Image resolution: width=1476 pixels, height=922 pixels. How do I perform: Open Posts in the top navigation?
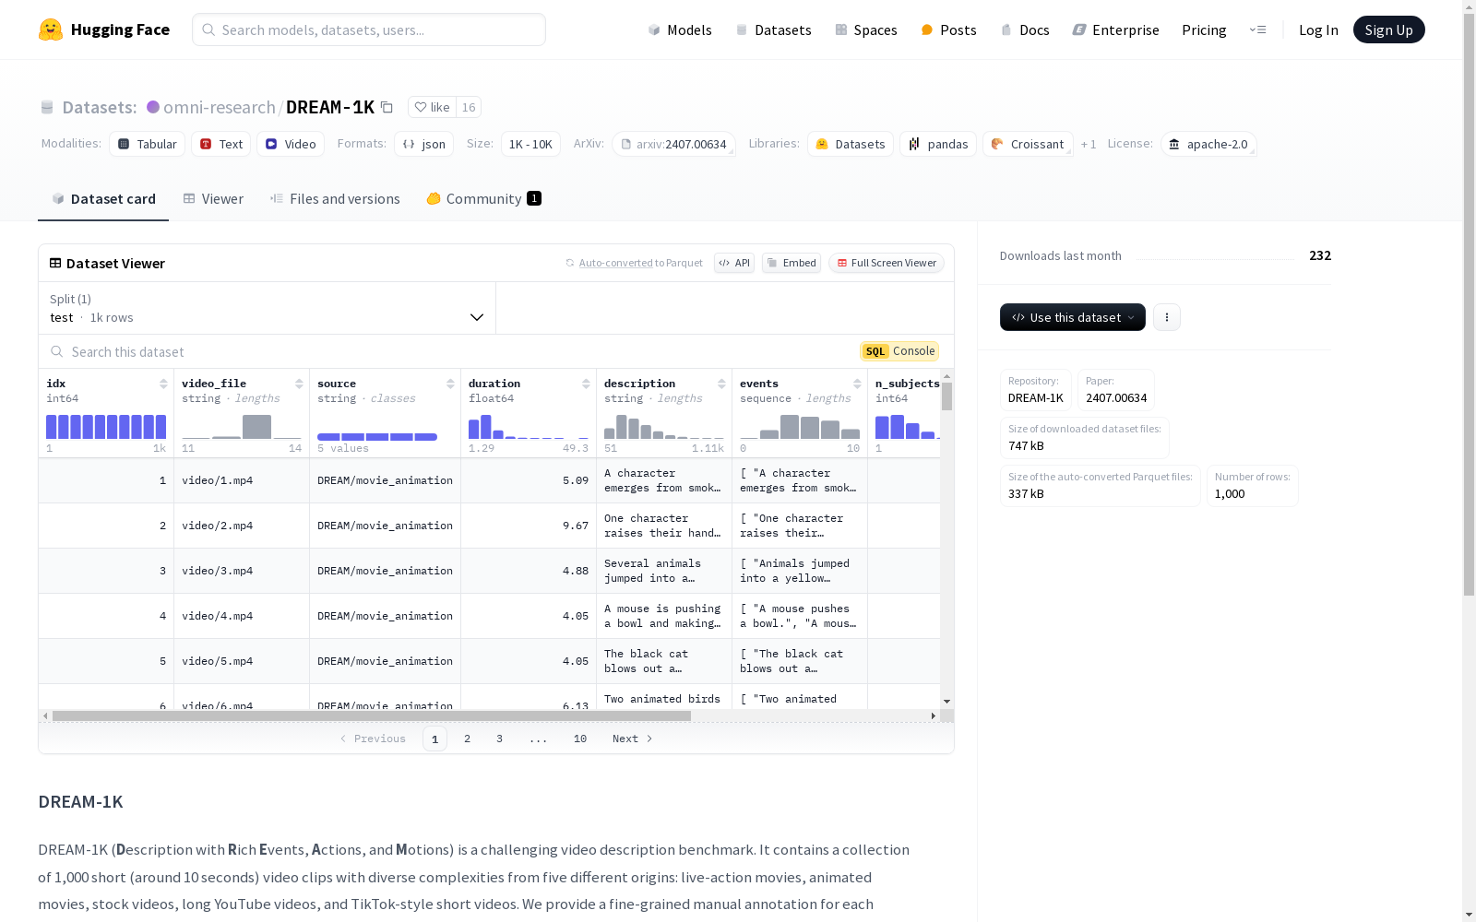coord(949,30)
